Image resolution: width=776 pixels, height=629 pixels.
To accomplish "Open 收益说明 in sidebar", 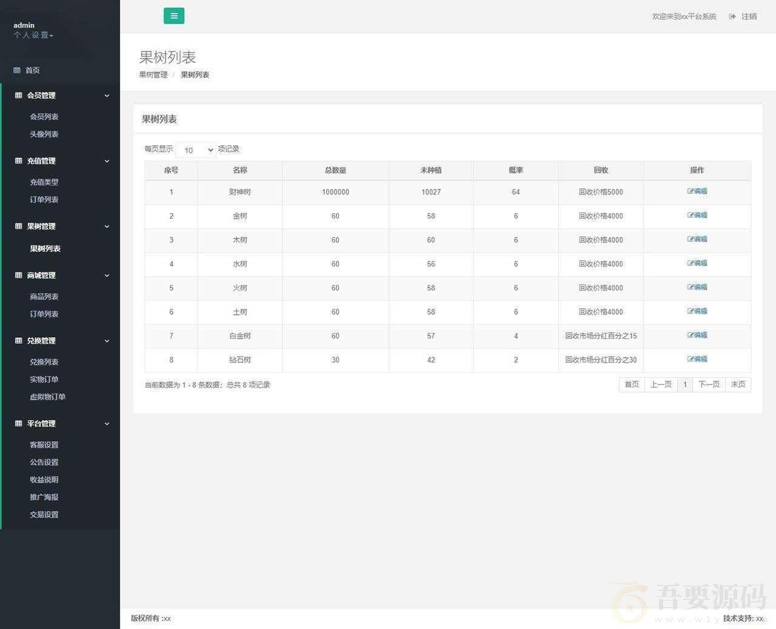I will coord(44,480).
